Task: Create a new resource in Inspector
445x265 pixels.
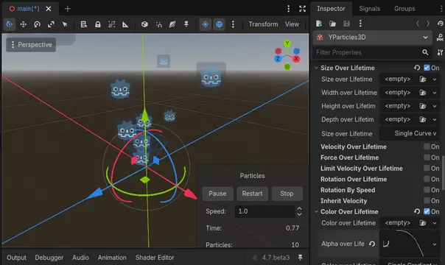Action: pyautogui.click(x=319, y=24)
